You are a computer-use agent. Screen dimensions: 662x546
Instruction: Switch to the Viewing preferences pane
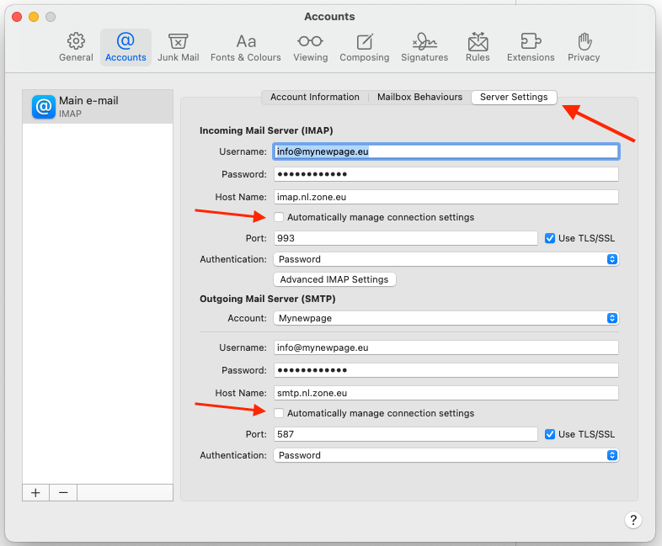(310, 47)
